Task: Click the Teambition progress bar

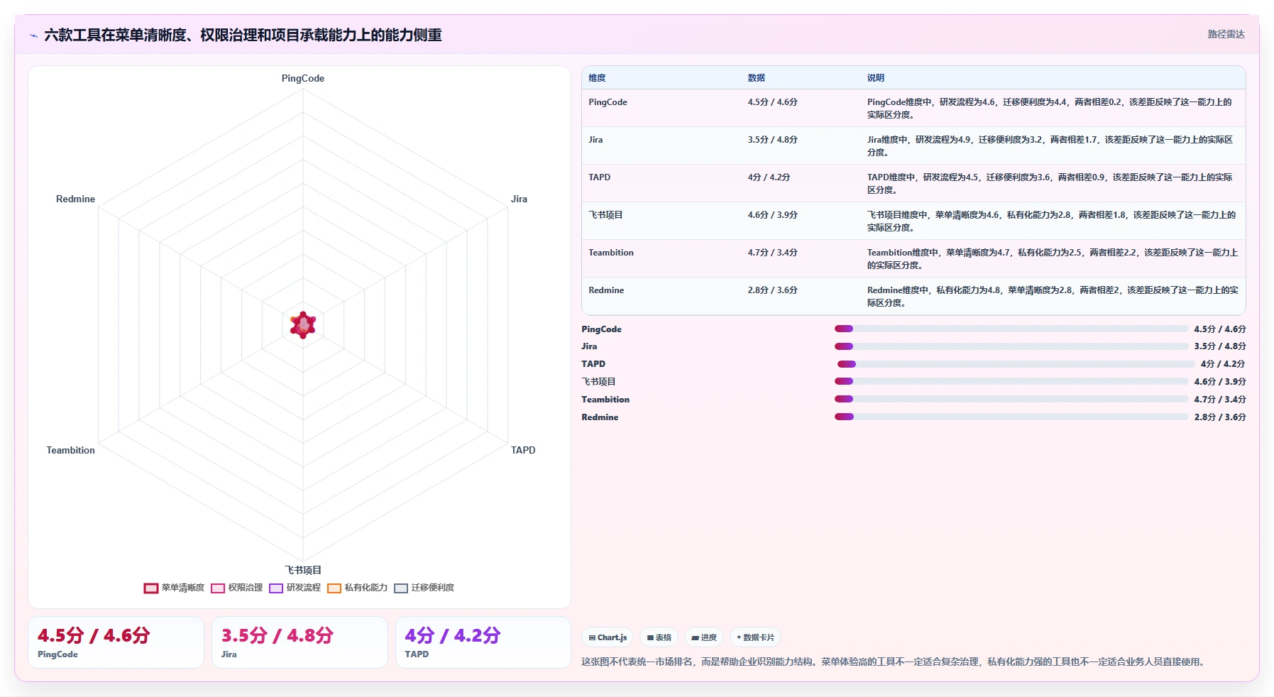Action: coord(1011,399)
